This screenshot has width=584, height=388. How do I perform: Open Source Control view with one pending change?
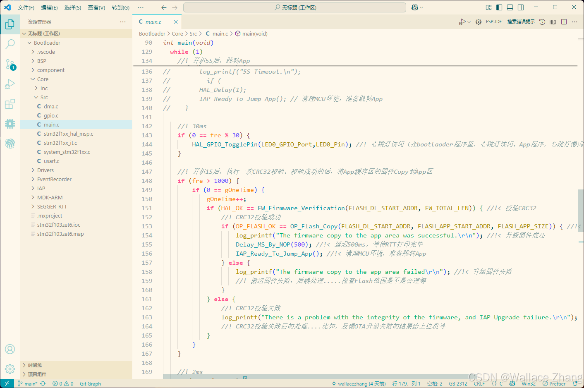[x=10, y=64]
